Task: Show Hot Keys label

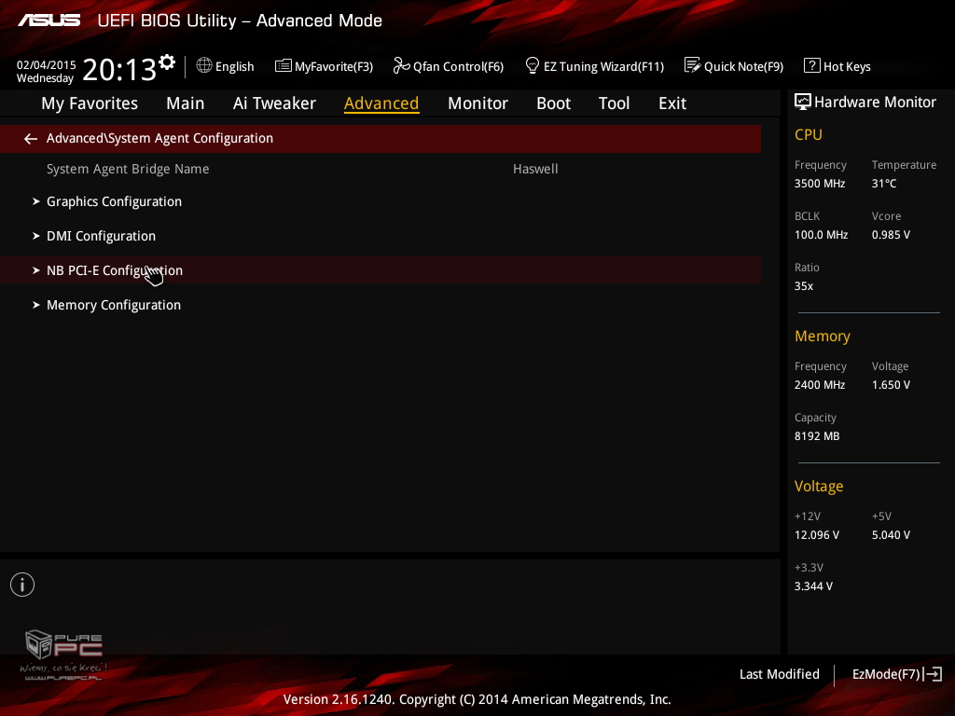Action: tap(847, 66)
